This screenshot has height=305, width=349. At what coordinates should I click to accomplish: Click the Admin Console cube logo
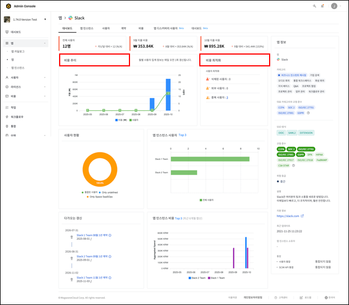click(x=7, y=6)
